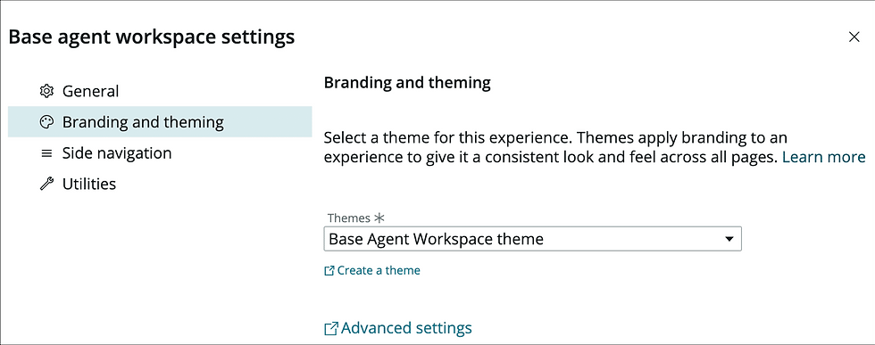Follow the Learn more link
Screen dimensions: 875x345
[823, 157]
